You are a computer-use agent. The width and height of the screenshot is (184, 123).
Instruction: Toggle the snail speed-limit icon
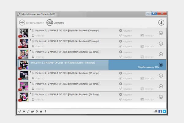[33, 111]
